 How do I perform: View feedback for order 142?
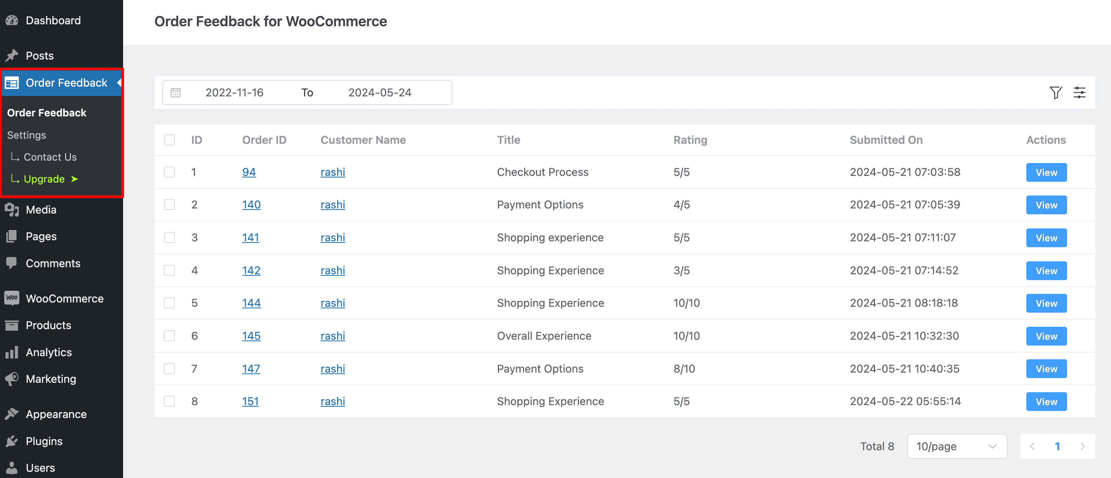[1046, 270]
